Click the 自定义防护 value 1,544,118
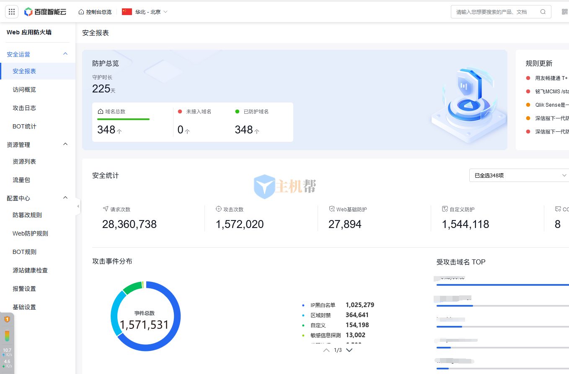The image size is (569, 374). 466,224
